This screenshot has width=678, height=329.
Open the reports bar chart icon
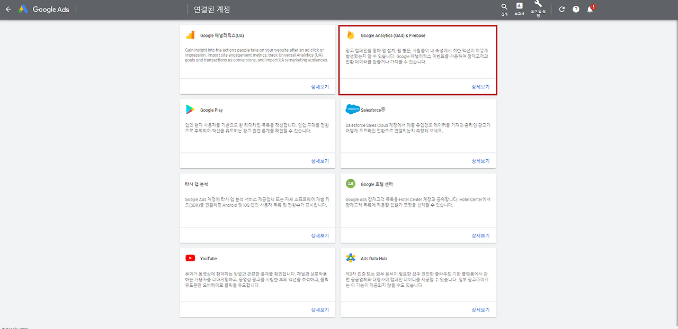tap(519, 6)
